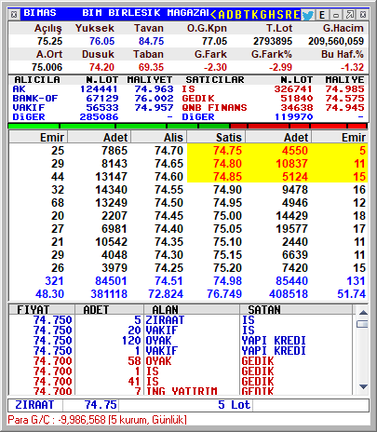Select the yellow 'T' shortcut letter
The image size is (377, 432).
click(x=247, y=15)
